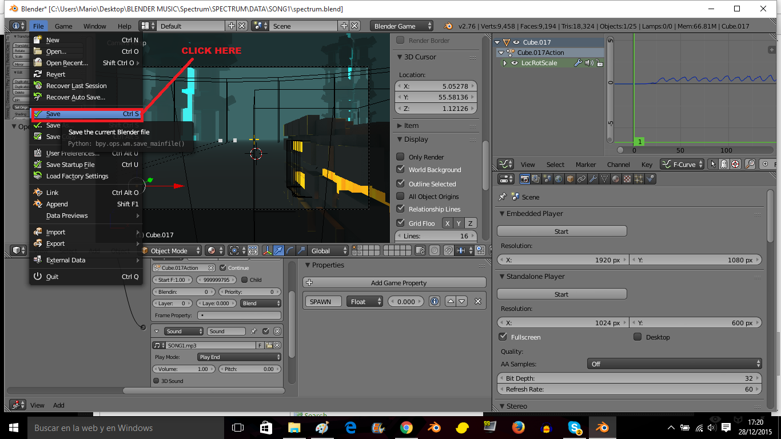Click the translate manipulator arrow icon
The width and height of the screenshot is (781, 439).
[x=278, y=250]
